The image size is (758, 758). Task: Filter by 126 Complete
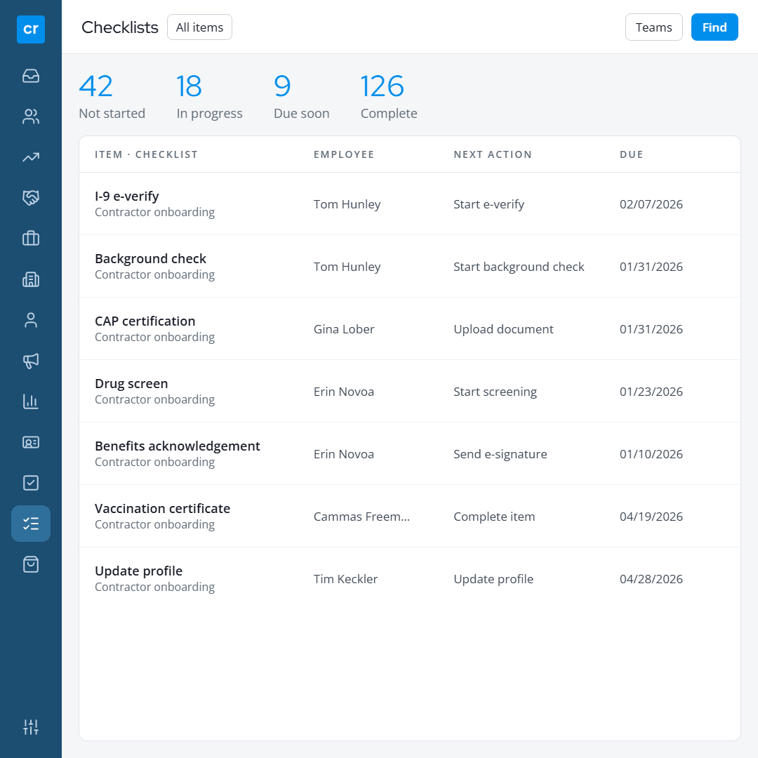(389, 96)
